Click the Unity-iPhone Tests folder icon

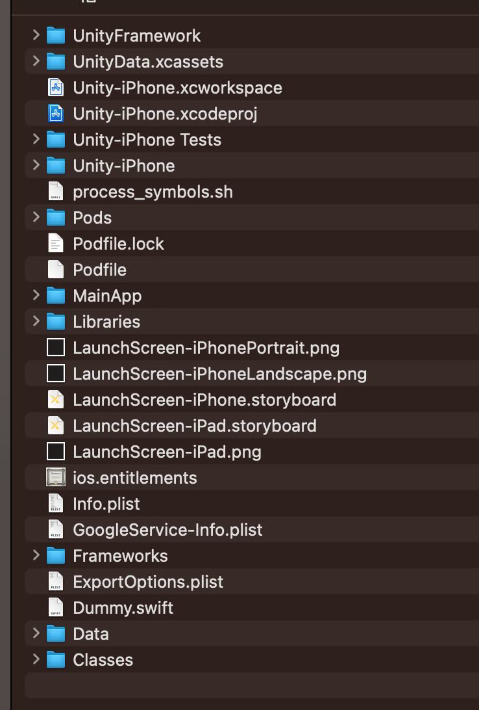[x=56, y=139]
